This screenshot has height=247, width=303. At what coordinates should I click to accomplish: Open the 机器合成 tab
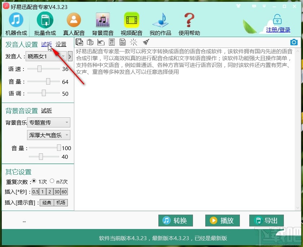pos(16,24)
